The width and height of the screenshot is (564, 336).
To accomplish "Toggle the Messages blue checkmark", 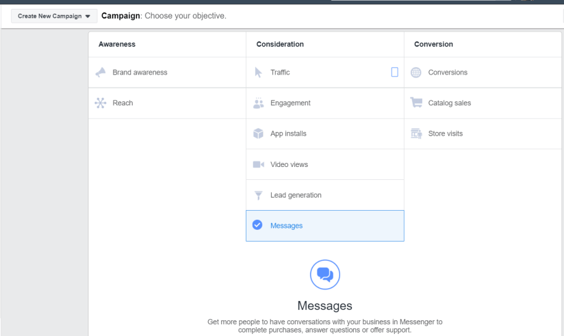I will pos(257,225).
